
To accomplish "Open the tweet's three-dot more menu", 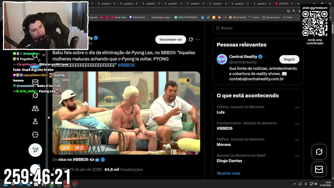I will pos(198,39).
